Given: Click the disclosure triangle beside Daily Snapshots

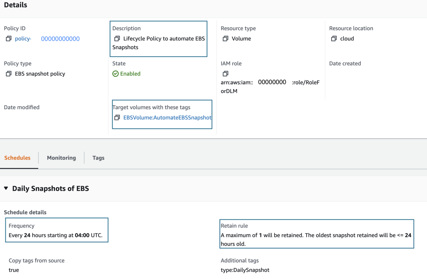Looking at the screenshot, I should [6, 189].
